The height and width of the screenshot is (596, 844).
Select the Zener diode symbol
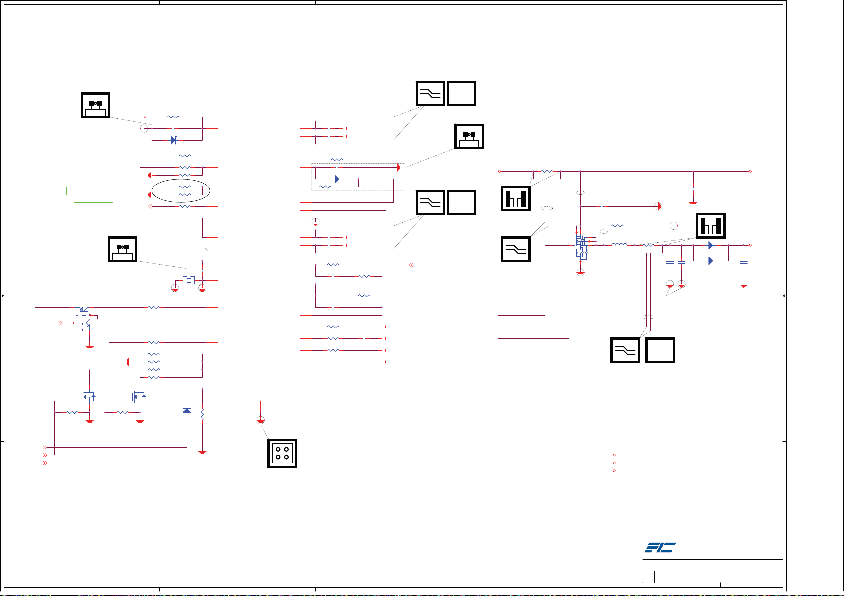(x=173, y=140)
